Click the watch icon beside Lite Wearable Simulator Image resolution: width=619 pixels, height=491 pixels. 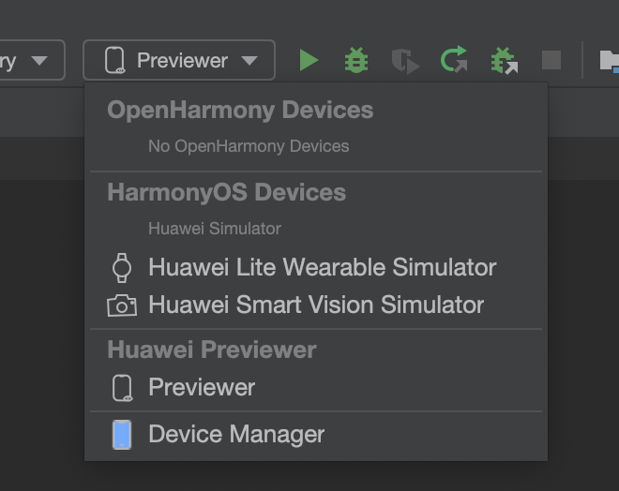click(x=122, y=267)
